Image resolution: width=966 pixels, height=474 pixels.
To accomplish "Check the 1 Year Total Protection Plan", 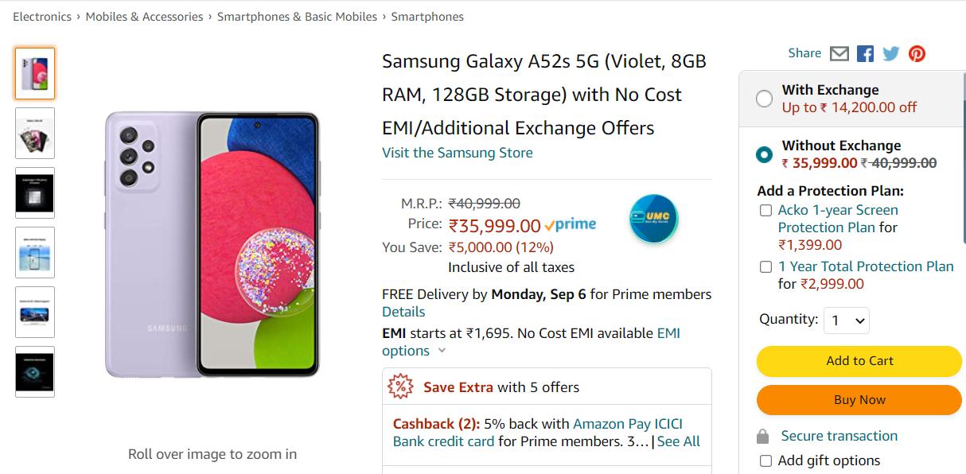I will (765, 267).
